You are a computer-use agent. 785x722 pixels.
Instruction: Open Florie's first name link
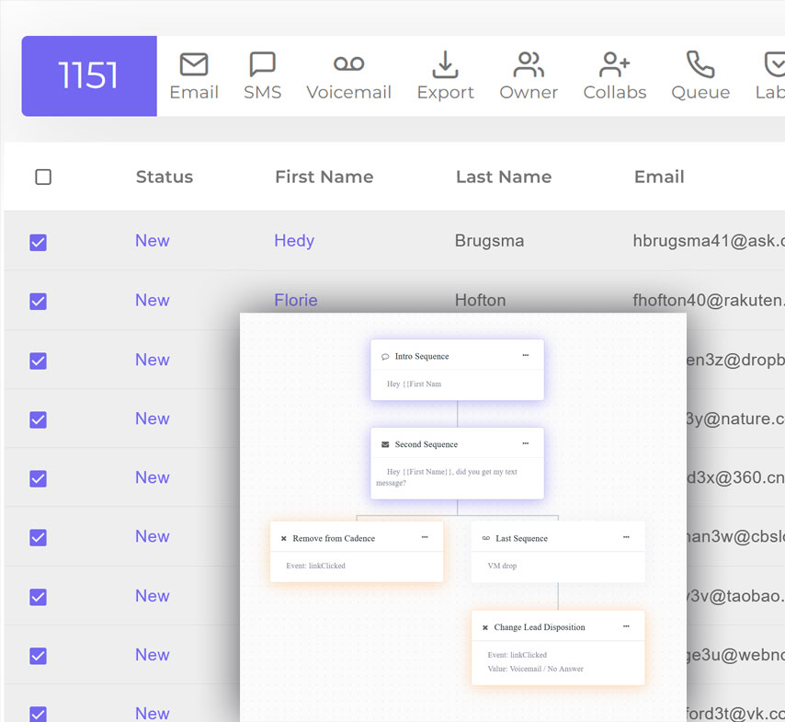(294, 300)
